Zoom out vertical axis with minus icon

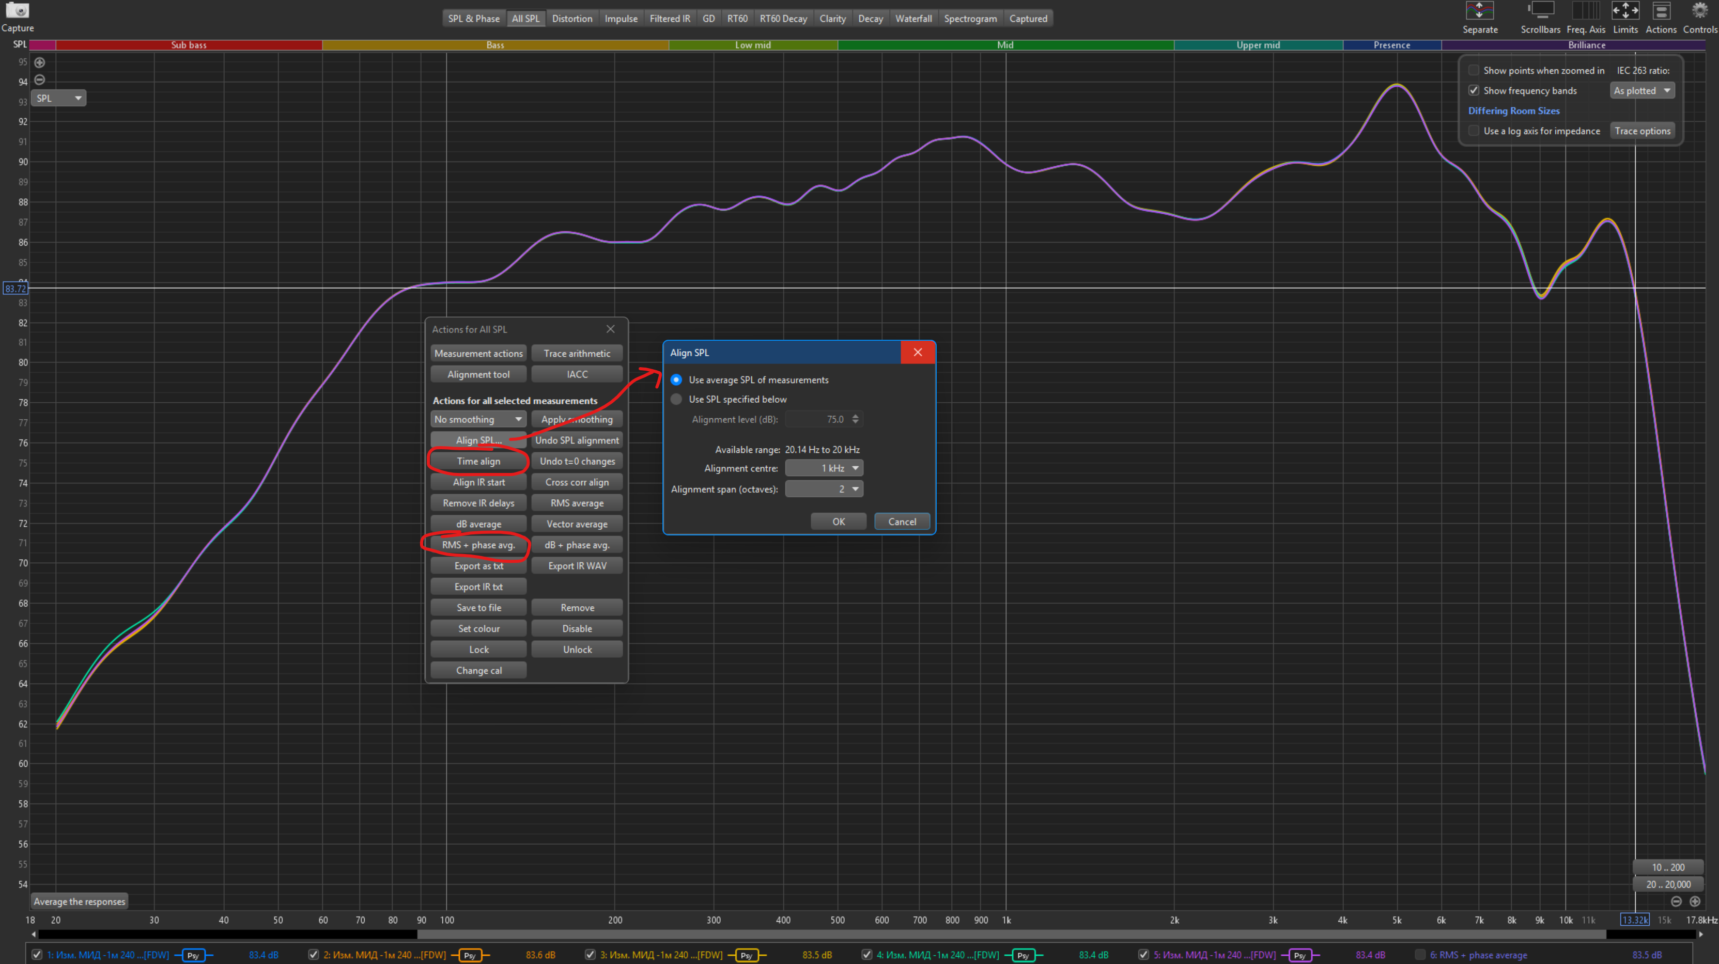point(40,80)
